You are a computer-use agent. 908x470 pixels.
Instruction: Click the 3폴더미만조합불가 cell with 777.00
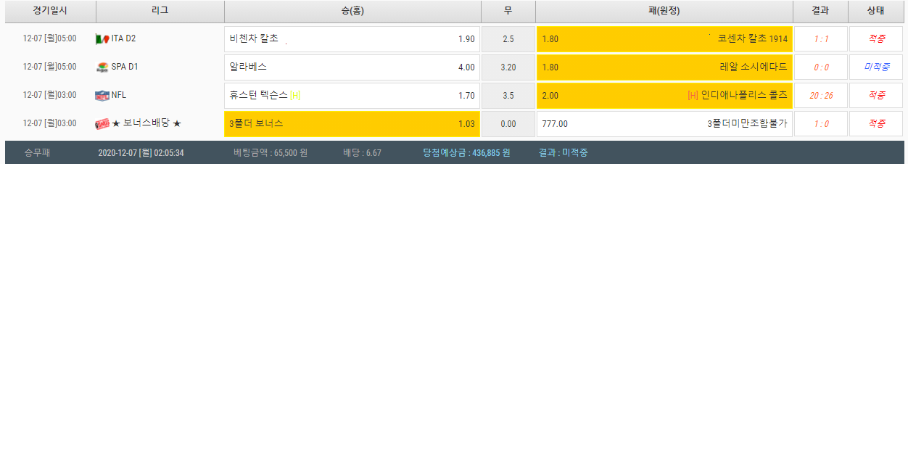(664, 124)
